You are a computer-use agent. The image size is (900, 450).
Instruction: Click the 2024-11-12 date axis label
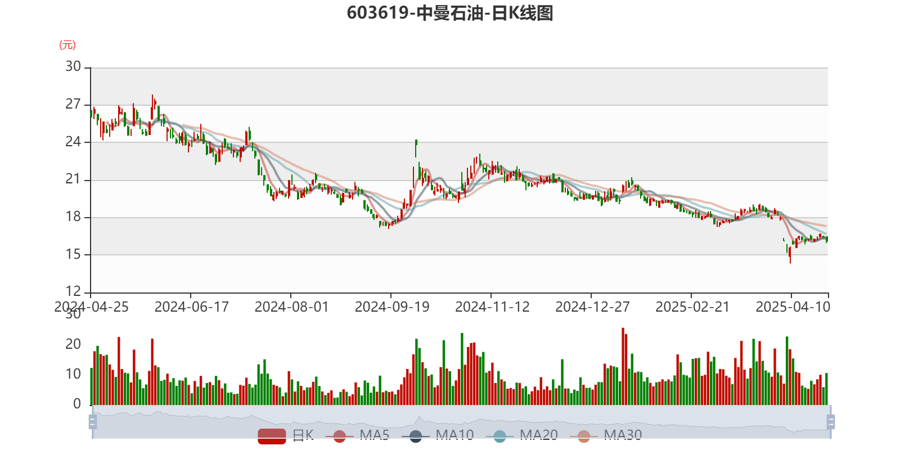coord(492,307)
